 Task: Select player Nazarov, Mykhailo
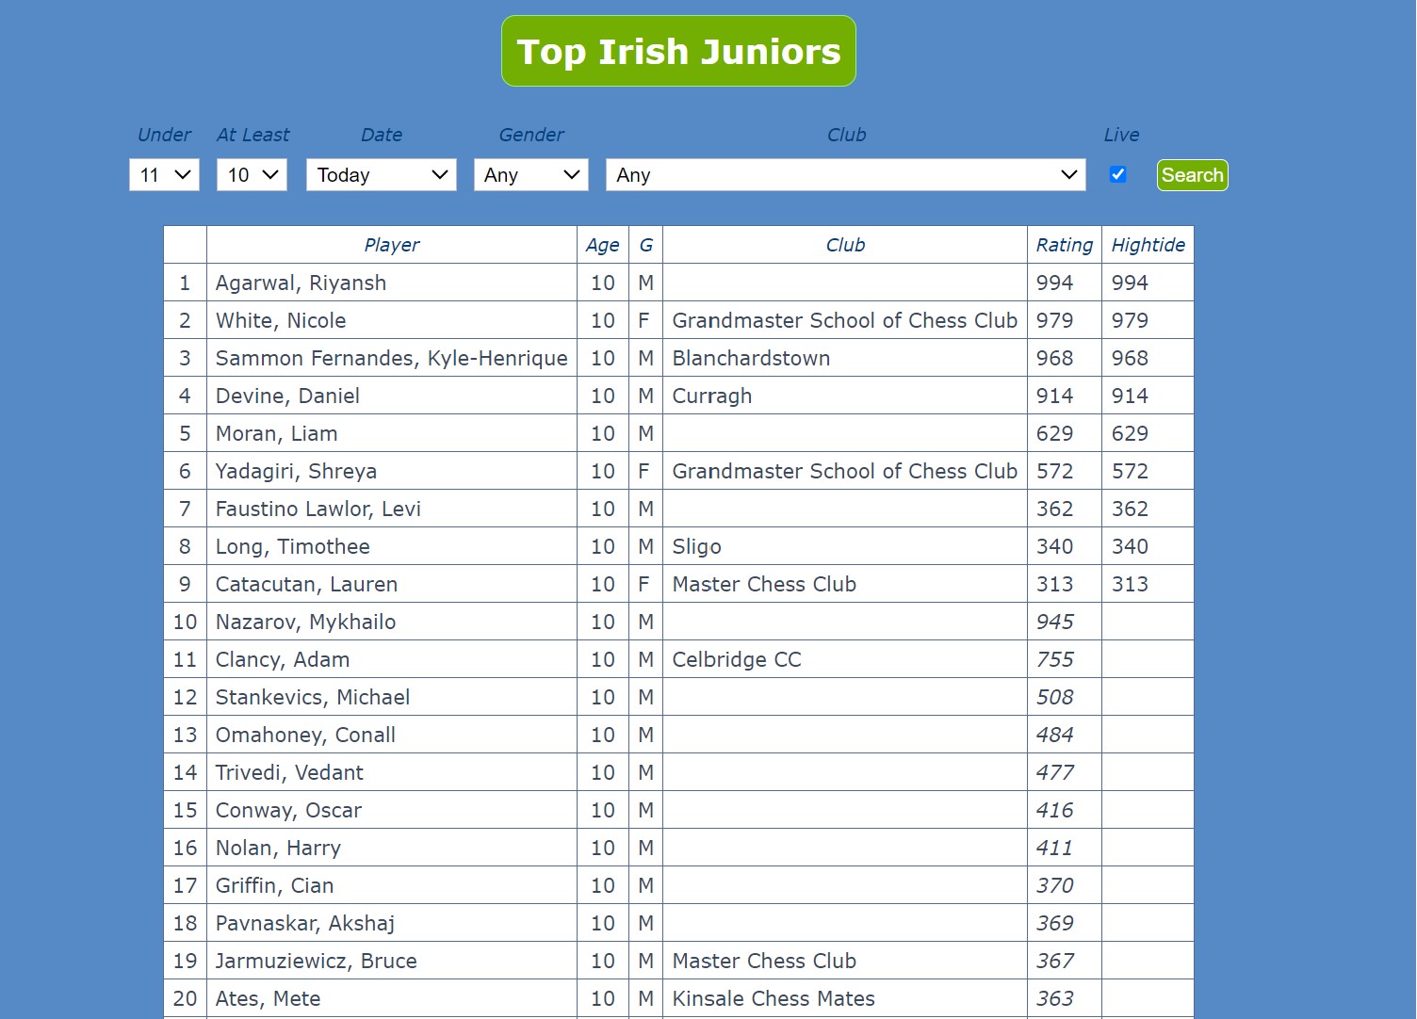(305, 622)
